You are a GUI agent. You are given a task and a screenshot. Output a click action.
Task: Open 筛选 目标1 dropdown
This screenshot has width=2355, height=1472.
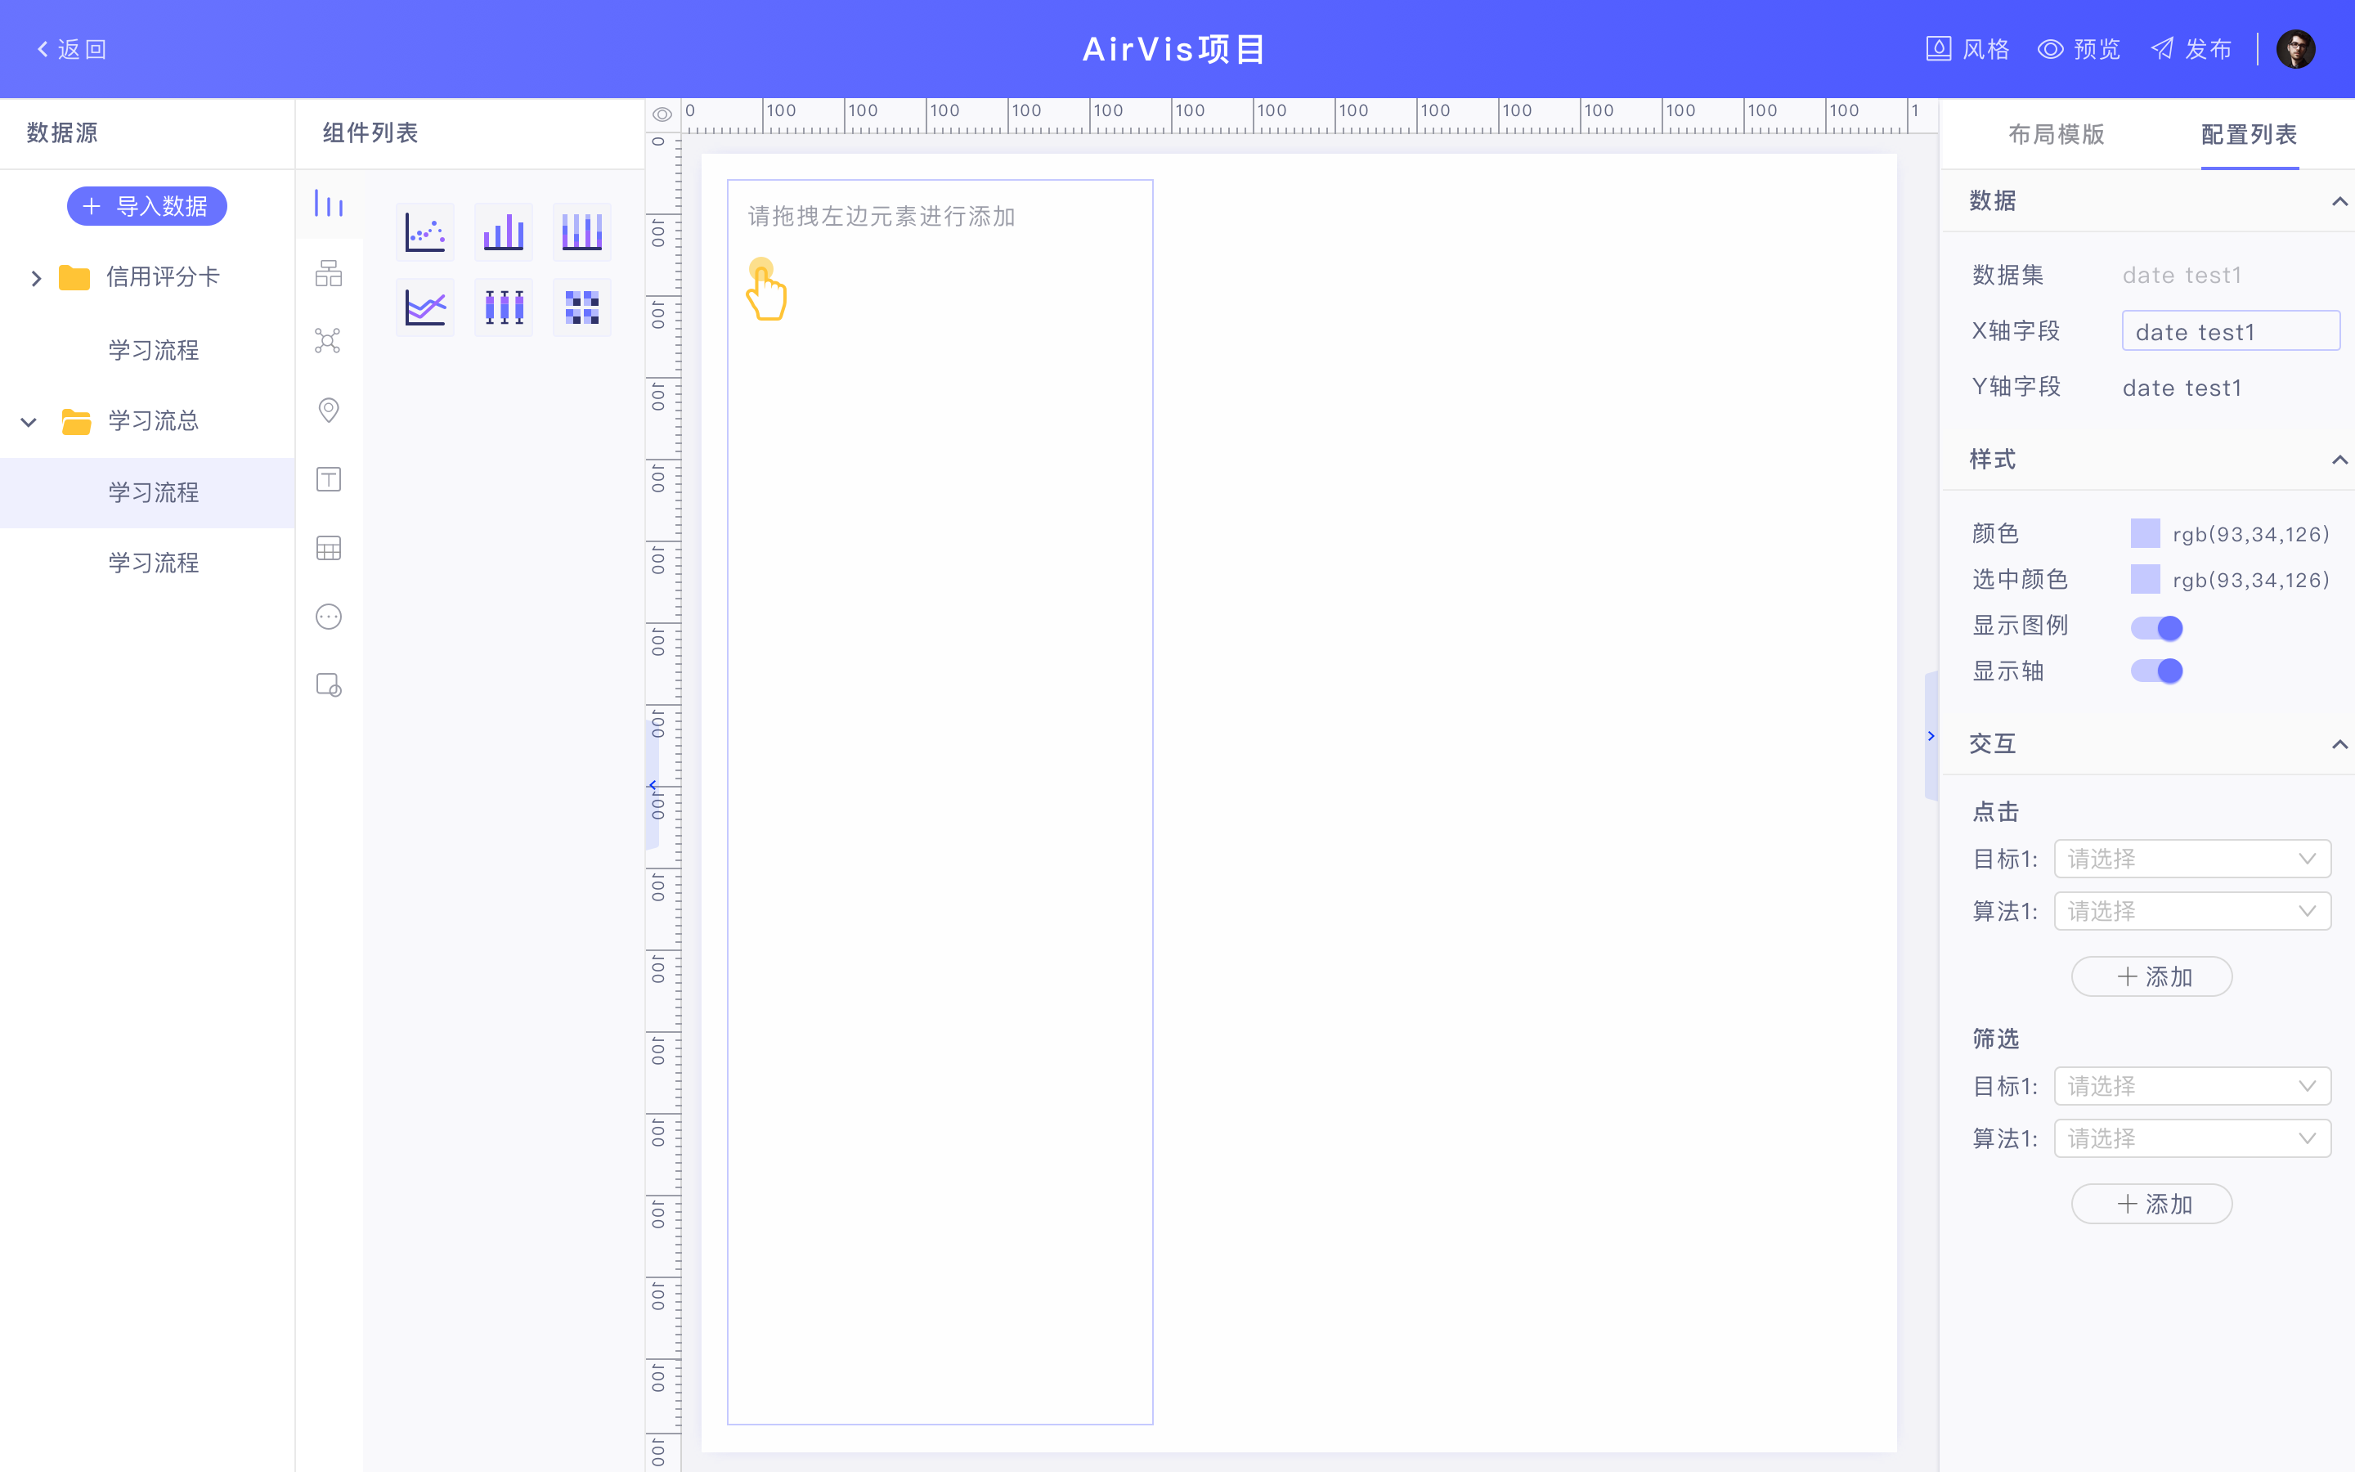click(2192, 1085)
